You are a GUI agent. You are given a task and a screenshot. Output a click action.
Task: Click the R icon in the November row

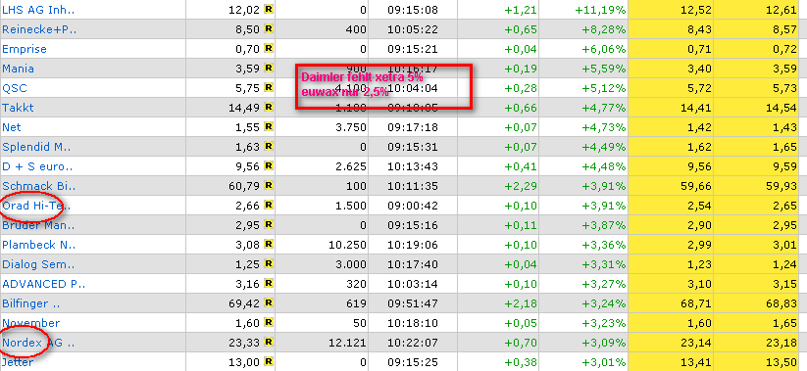point(268,323)
